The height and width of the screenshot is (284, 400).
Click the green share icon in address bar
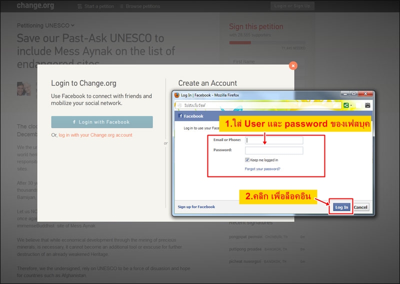pos(346,105)
